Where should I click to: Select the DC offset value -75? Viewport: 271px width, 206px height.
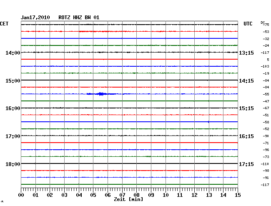click(266, 25)
